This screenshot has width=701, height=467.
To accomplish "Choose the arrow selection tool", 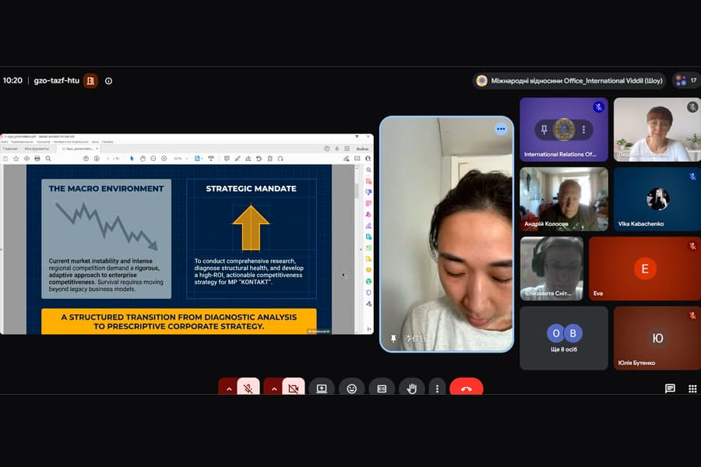I will (x=132, y=159).
